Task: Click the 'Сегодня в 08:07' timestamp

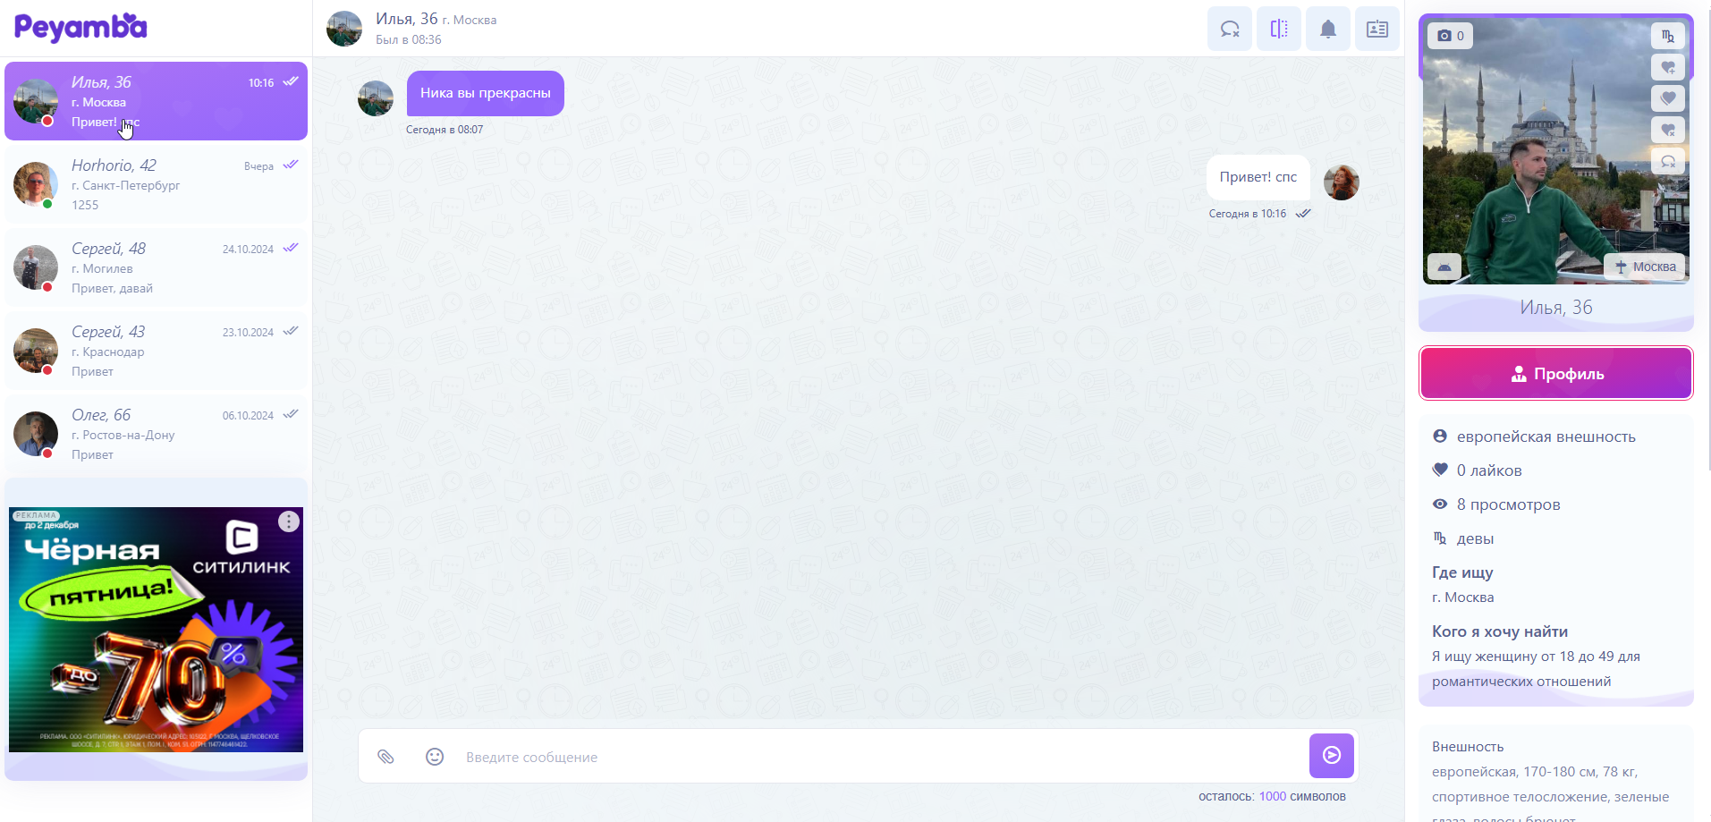Action: (x=445, y=130)
